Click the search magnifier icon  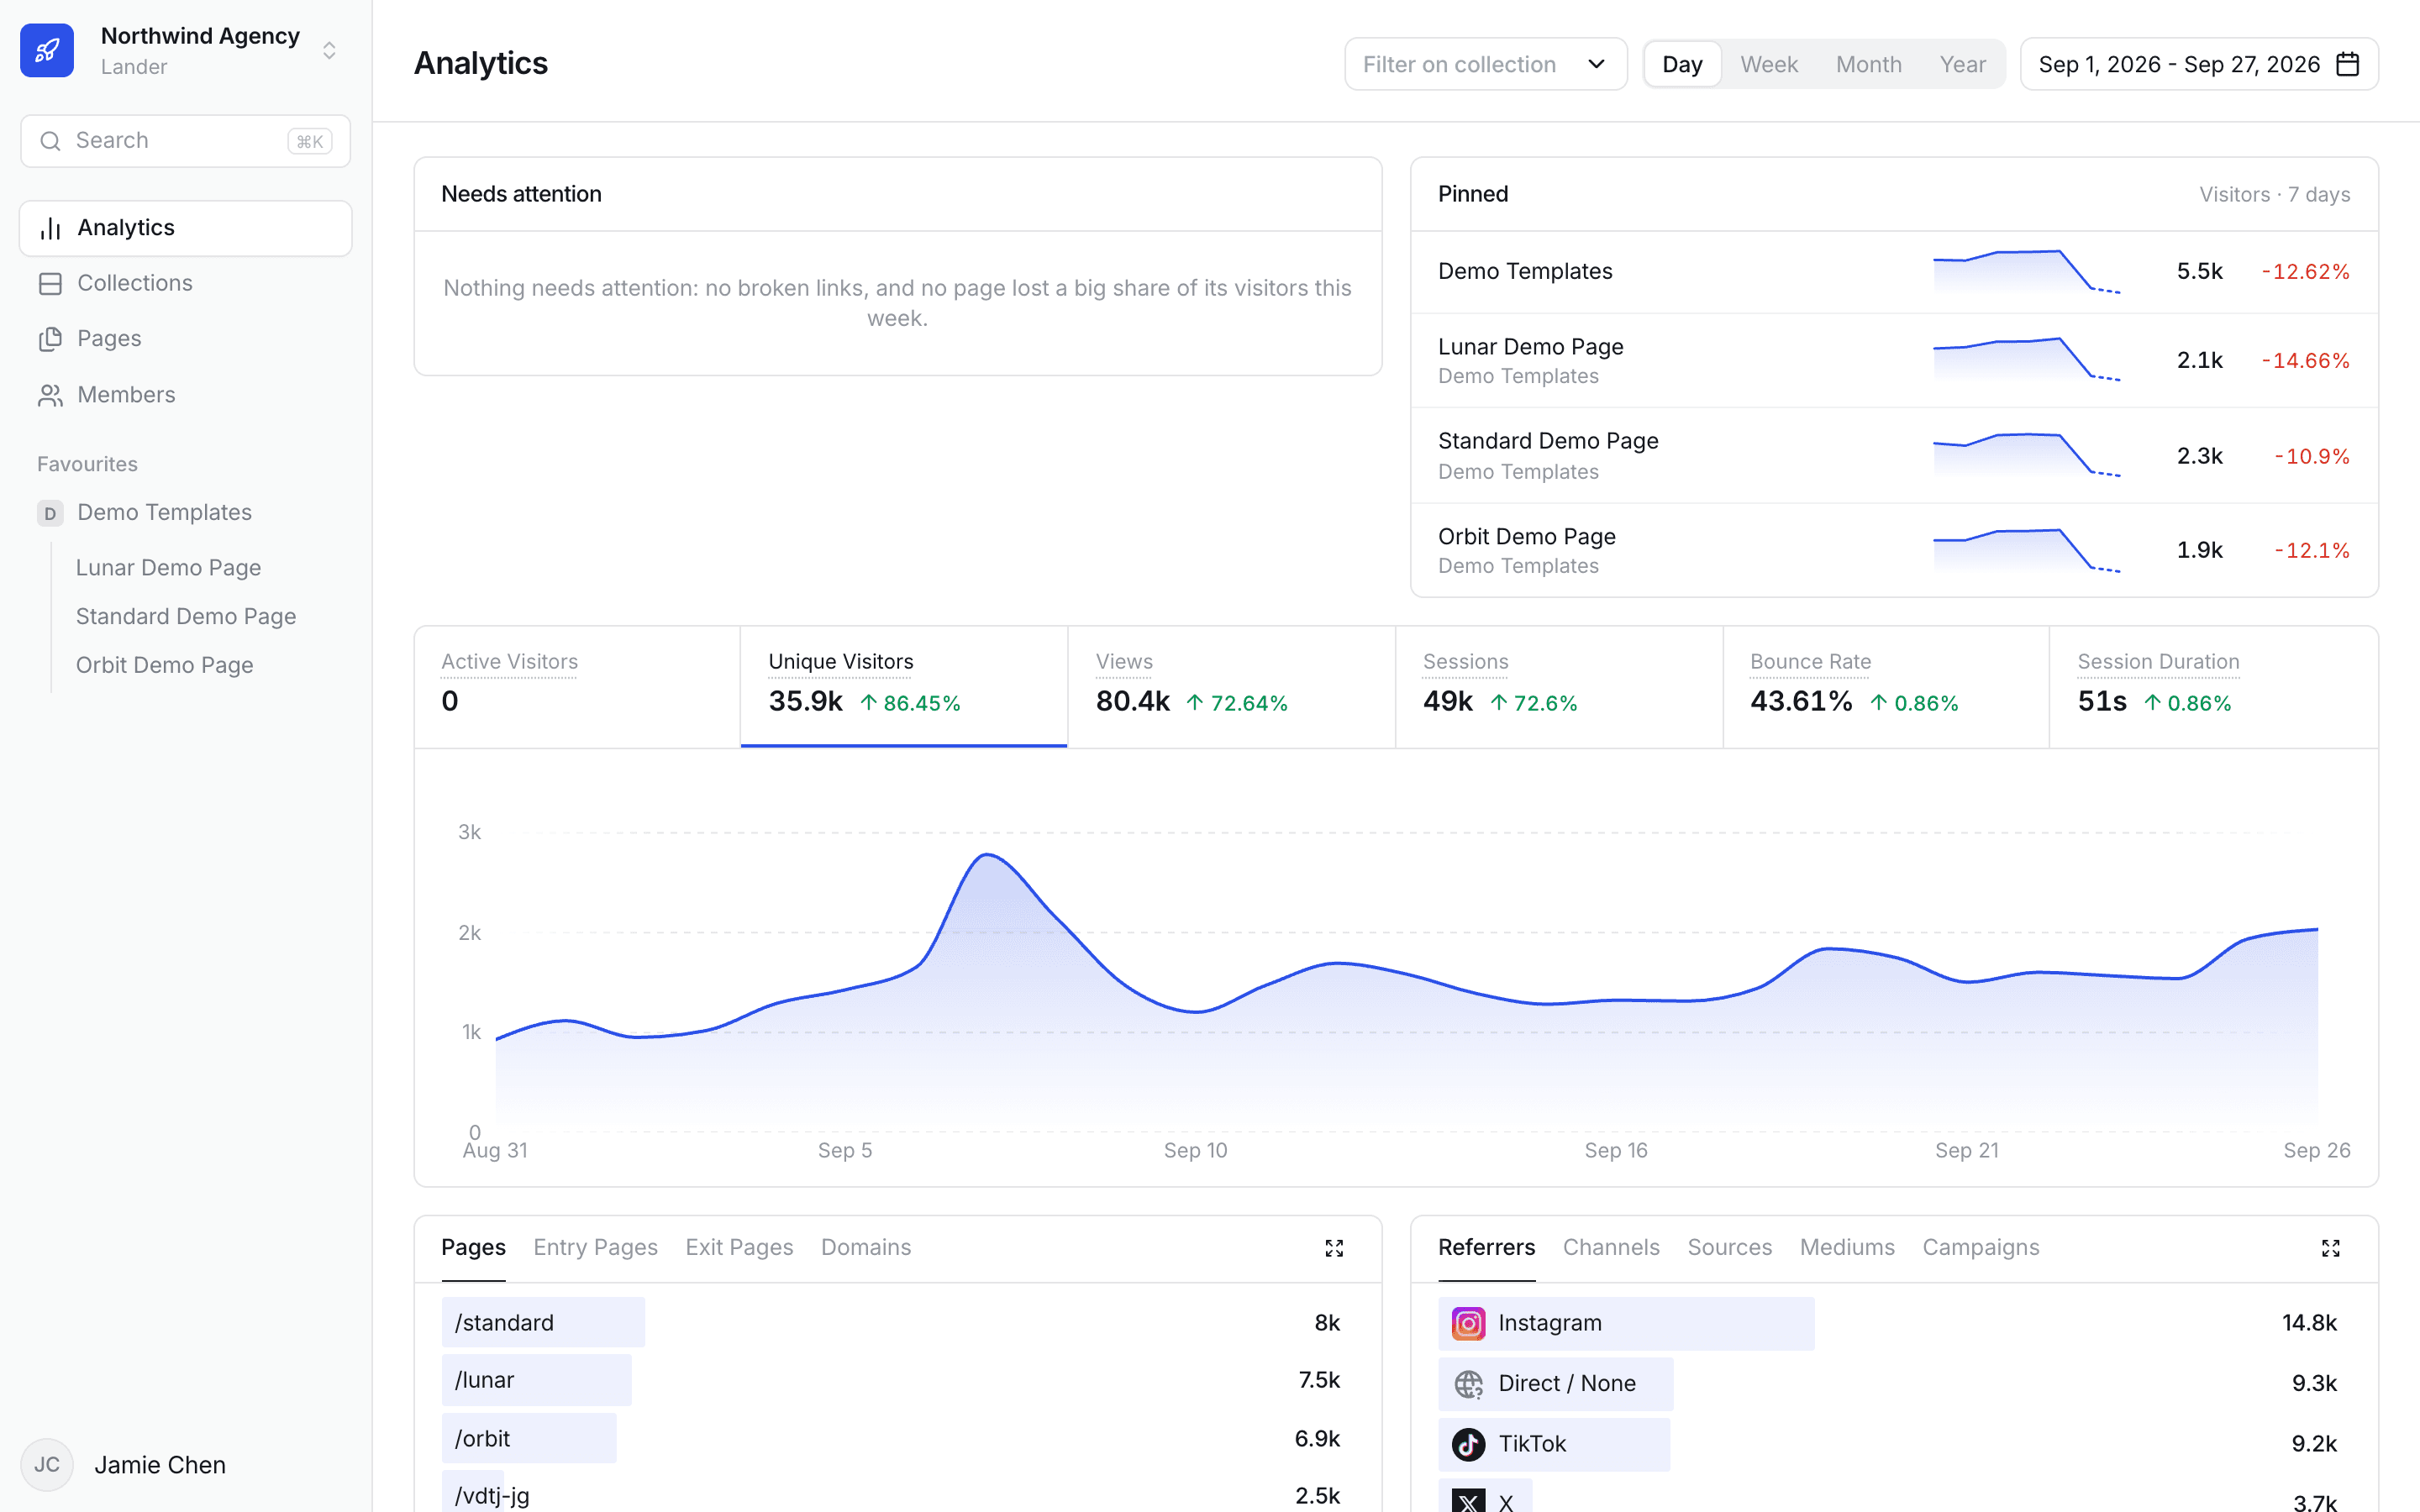(x=50, y=141)
